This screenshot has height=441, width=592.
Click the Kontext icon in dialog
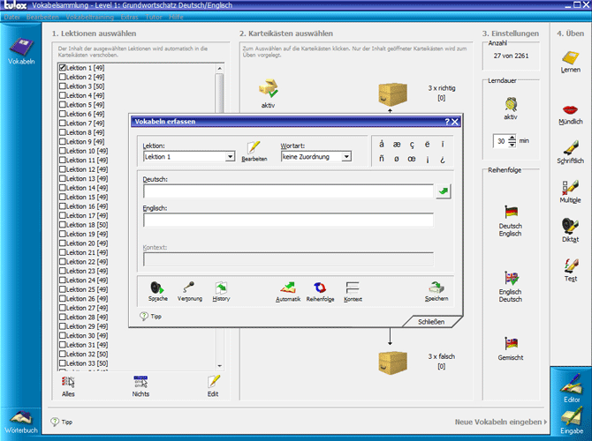pos(353,292)
